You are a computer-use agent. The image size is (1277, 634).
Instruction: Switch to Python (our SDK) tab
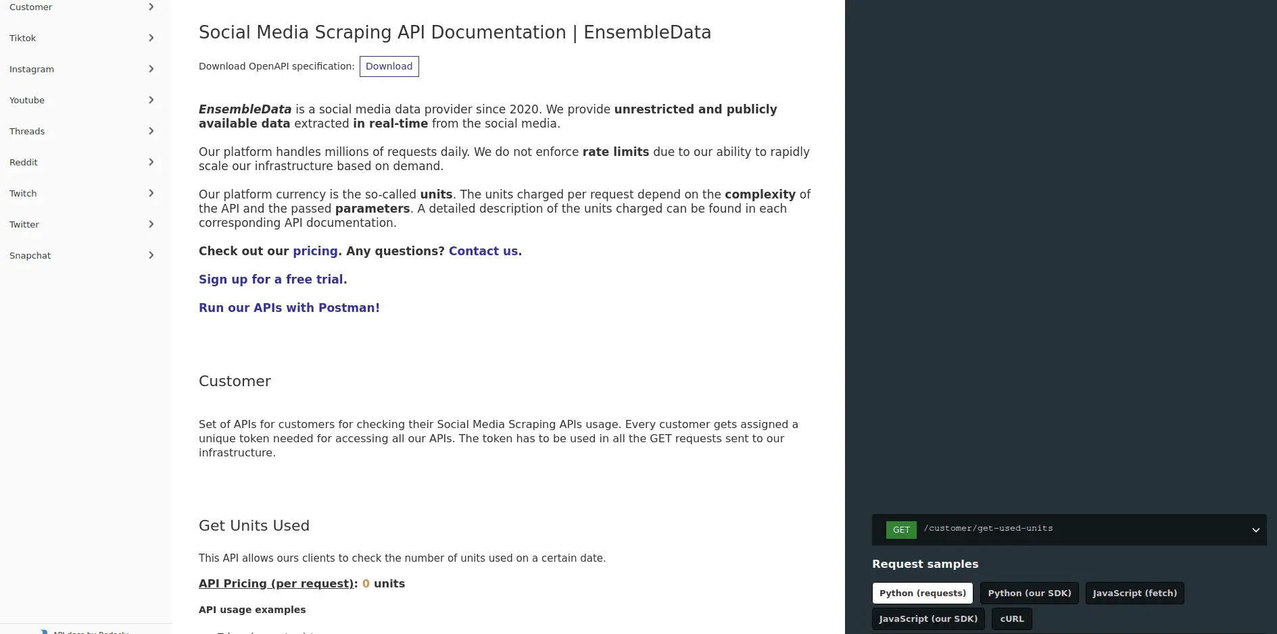(x=1029, y=593)
